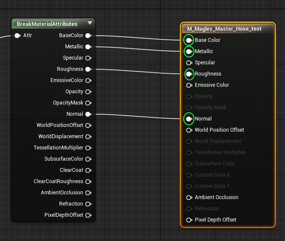Image resolution: width=285 pixels, height=241 pixels.
Task: Click the OpacityMask output pin
Action: click(x=88, y=103)
